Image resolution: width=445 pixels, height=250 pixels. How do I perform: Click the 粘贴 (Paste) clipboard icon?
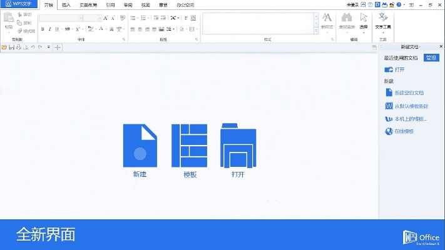[9, 20]
